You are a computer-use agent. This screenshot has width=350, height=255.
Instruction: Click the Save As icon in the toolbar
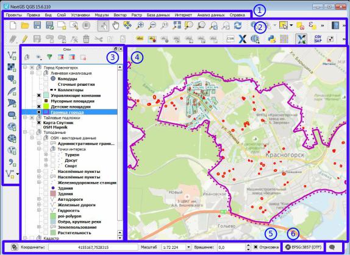pyautogui.click(x=49, y=26)
